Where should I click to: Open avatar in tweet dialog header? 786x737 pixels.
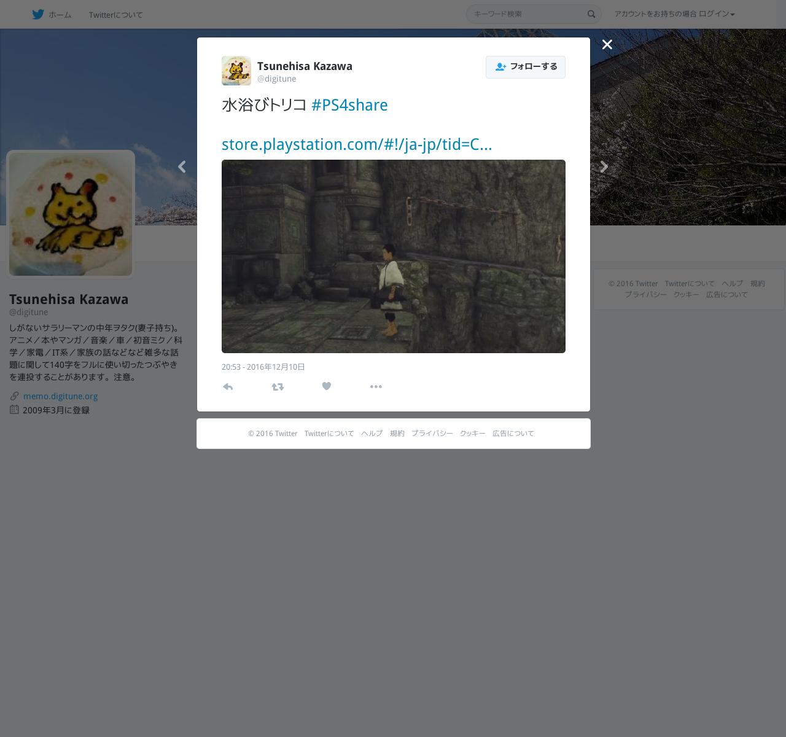(x=236, y=71)
